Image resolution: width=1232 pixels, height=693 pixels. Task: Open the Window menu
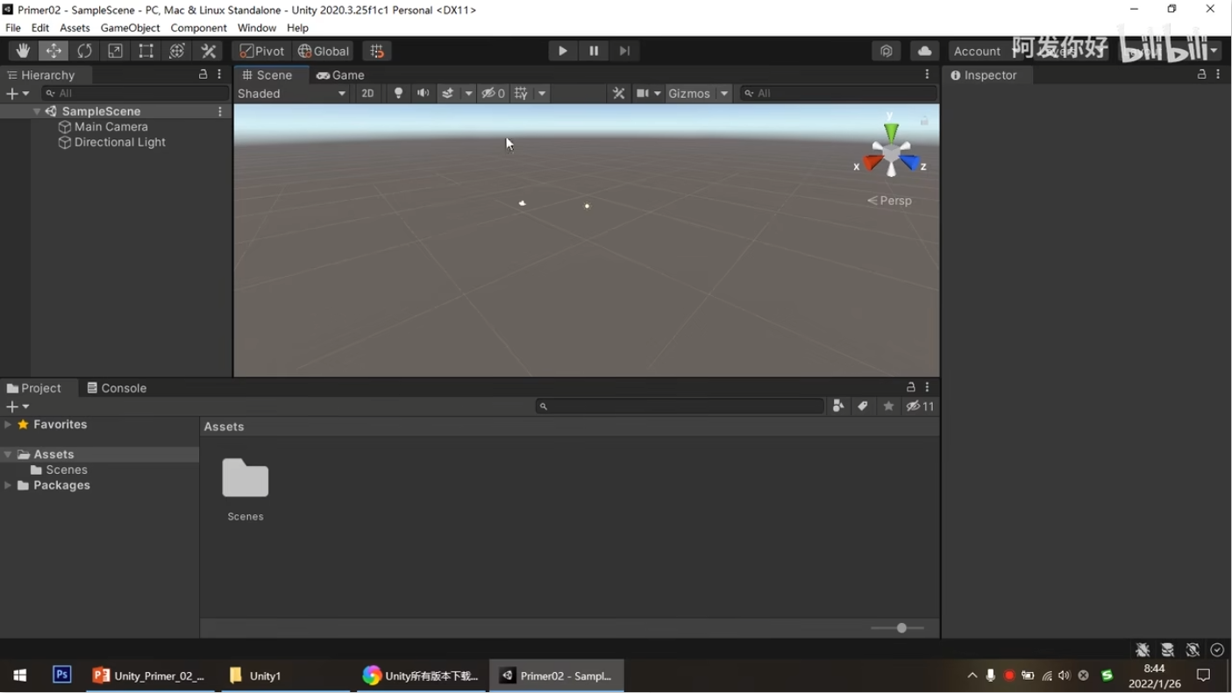click(x=257, y=28)
